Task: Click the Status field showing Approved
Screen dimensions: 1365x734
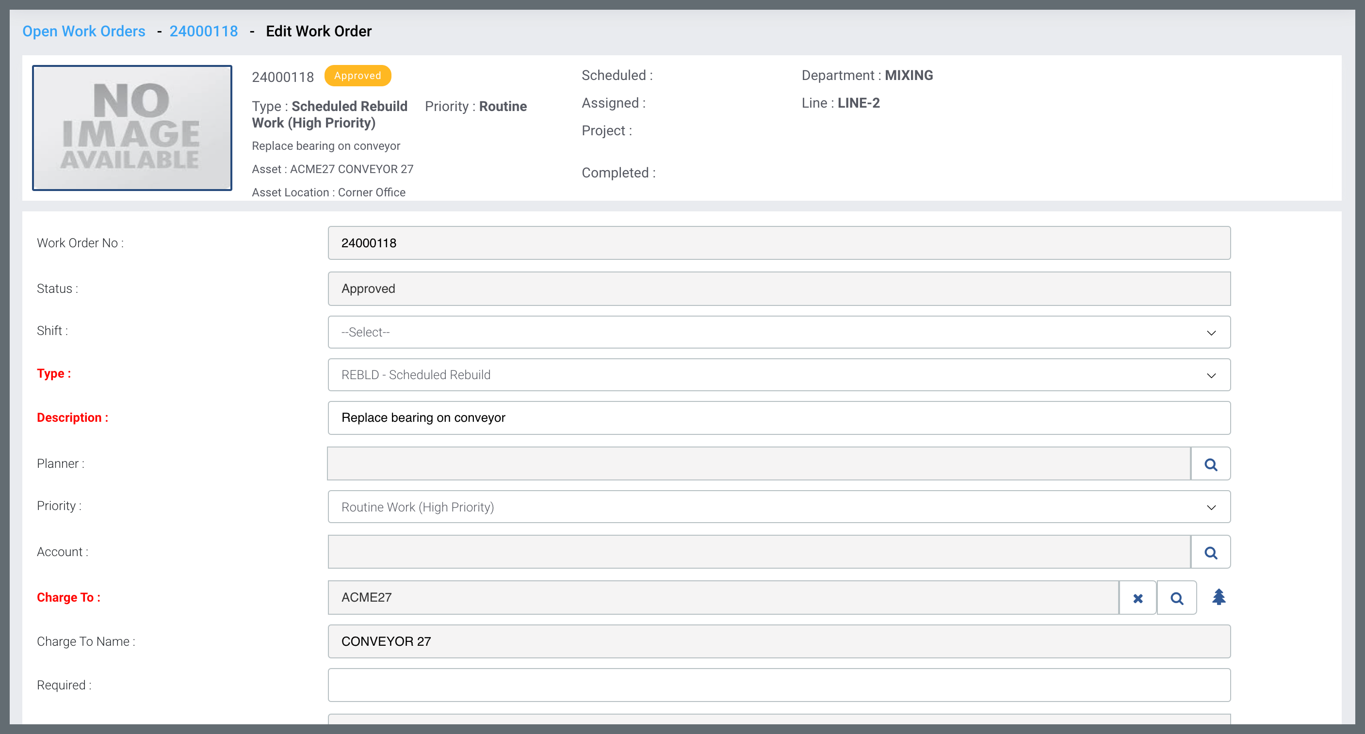Action: 779,288
